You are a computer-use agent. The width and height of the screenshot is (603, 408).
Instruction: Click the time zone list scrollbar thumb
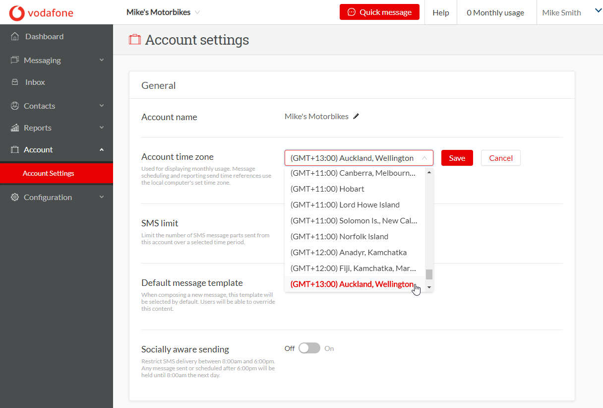pos(429,274)
